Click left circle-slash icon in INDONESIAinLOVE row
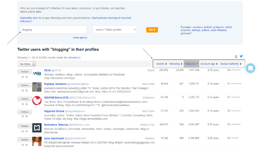This screenshot has width=260, height=150. 23,104
